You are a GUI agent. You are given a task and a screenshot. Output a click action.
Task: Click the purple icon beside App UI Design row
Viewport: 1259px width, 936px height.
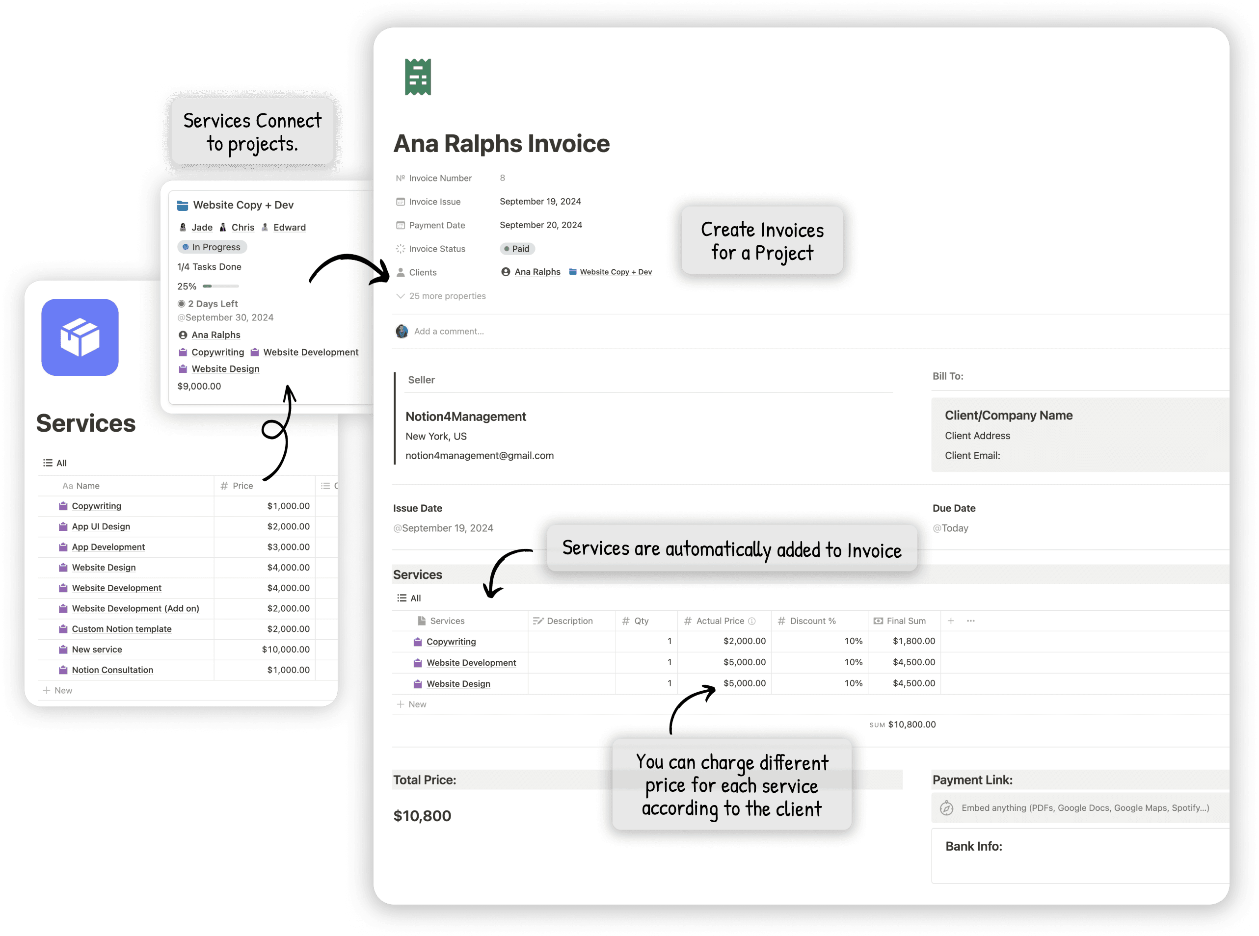coord(63,526)
